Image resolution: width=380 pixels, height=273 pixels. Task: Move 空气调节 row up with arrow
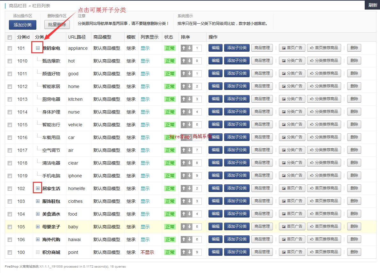tap(184, 150)
